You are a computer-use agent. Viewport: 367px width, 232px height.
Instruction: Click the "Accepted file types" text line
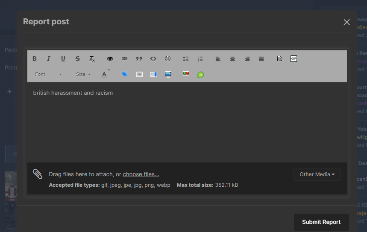coord(109,185)
